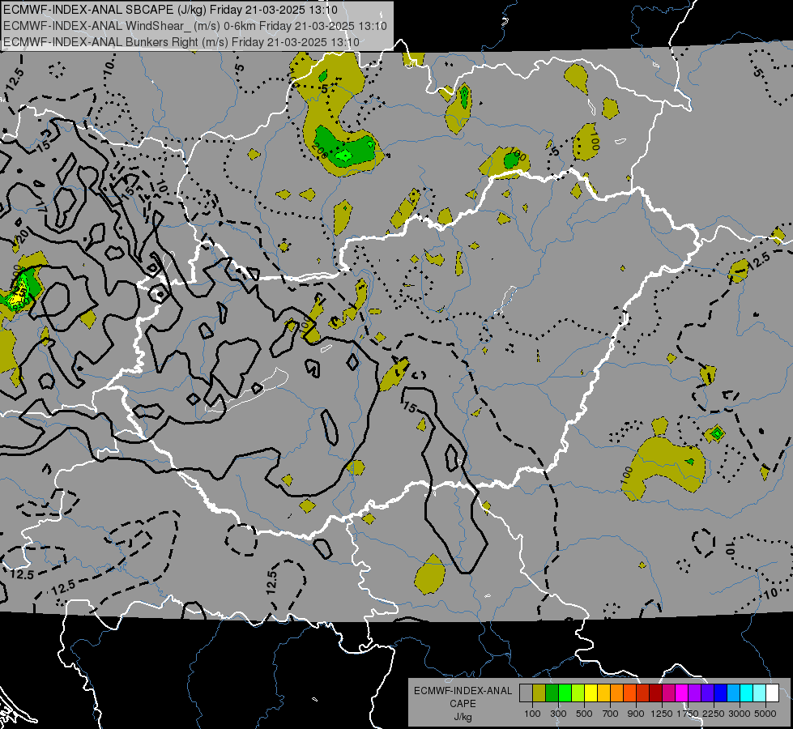Select the pure yellow legend swatch

590,693
